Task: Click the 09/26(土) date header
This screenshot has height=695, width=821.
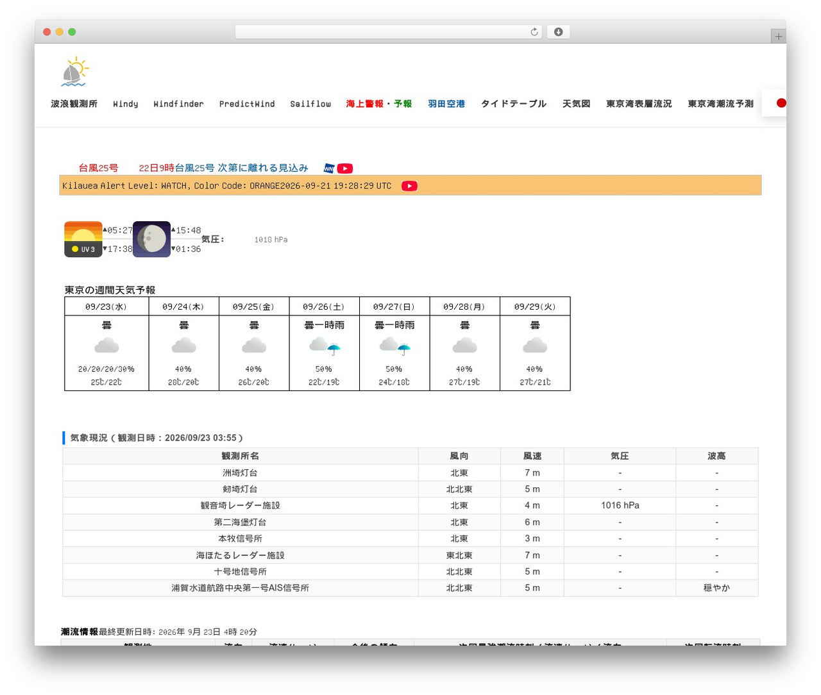Action: [x=324, y=306]
